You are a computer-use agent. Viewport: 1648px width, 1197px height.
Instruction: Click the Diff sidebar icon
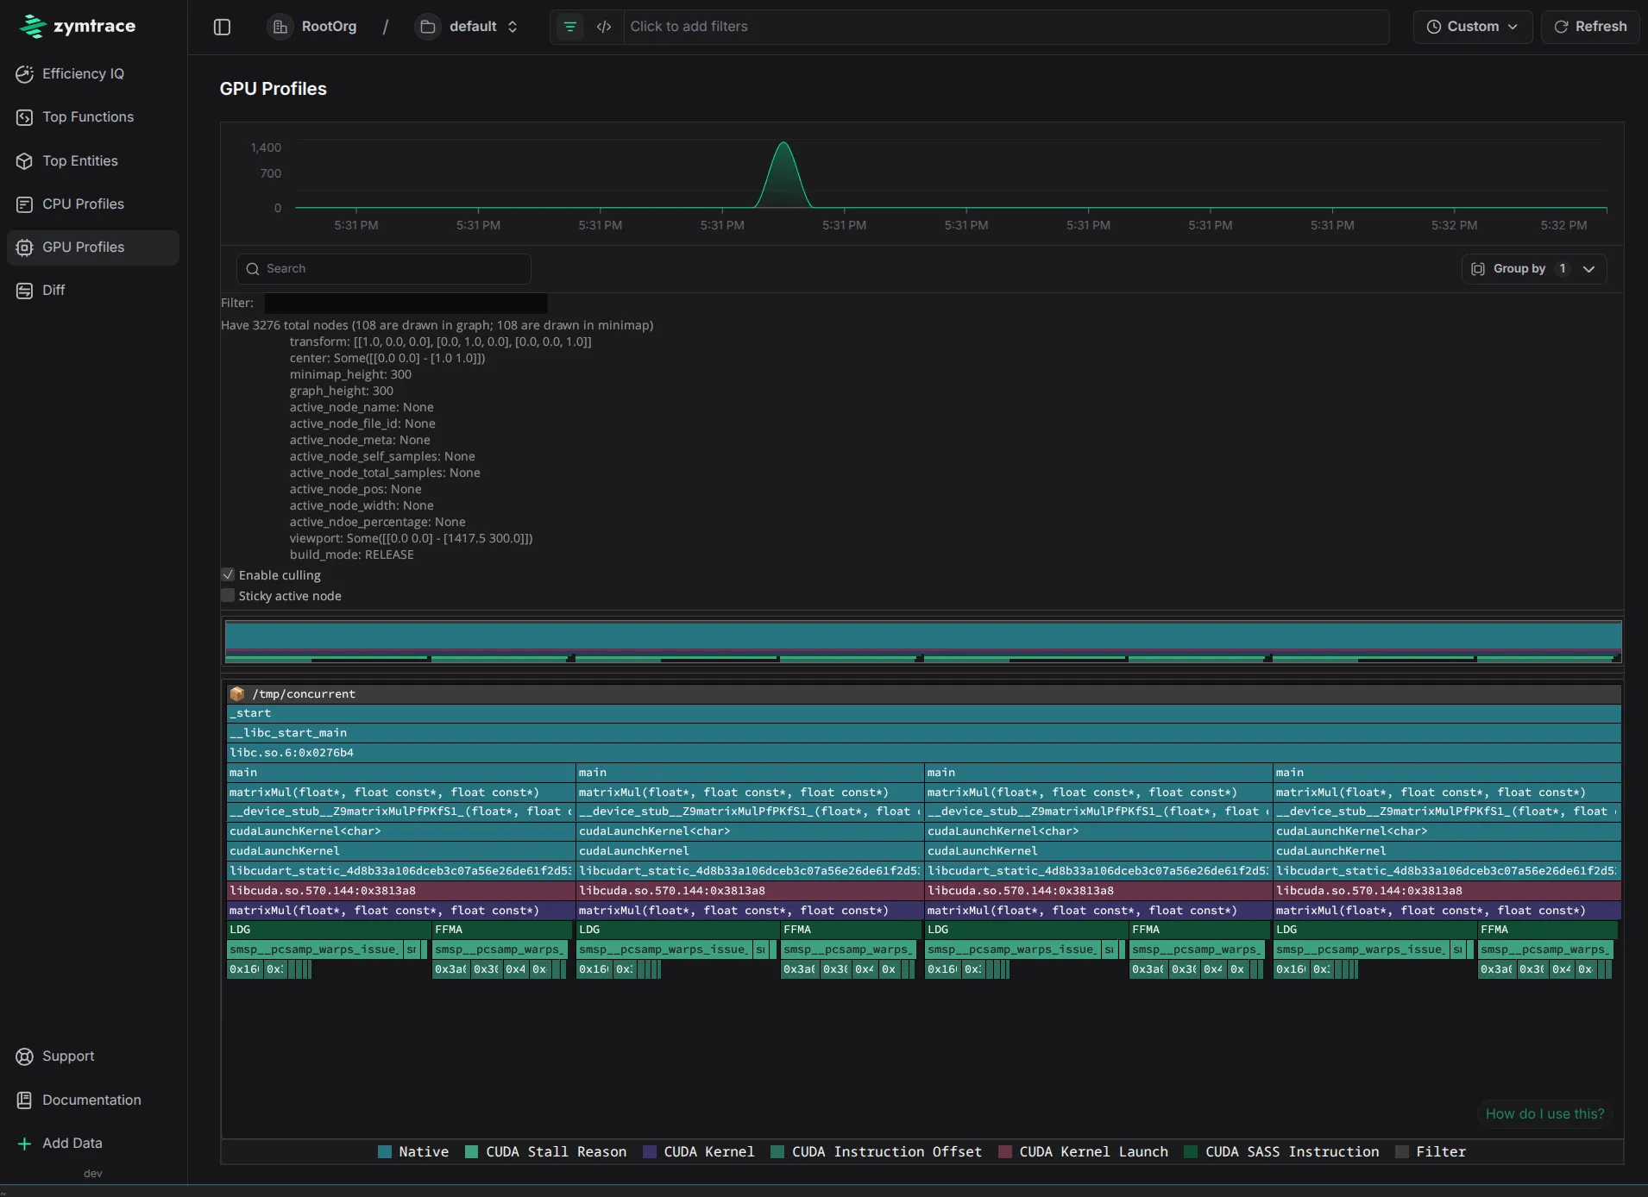[24, 291]
